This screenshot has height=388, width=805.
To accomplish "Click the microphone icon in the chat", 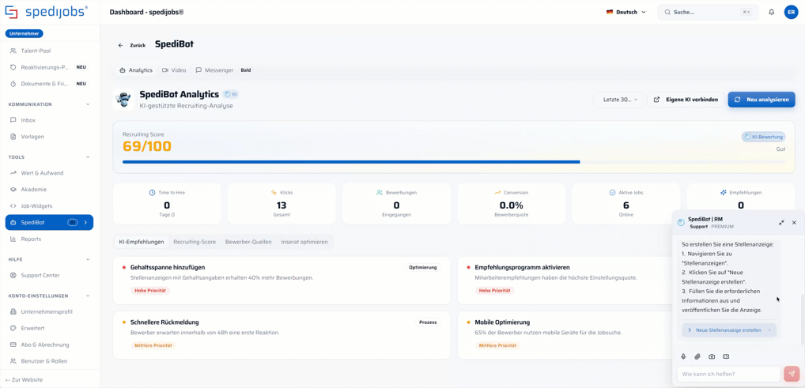I will pyautogui.click(x=683, y=356).
